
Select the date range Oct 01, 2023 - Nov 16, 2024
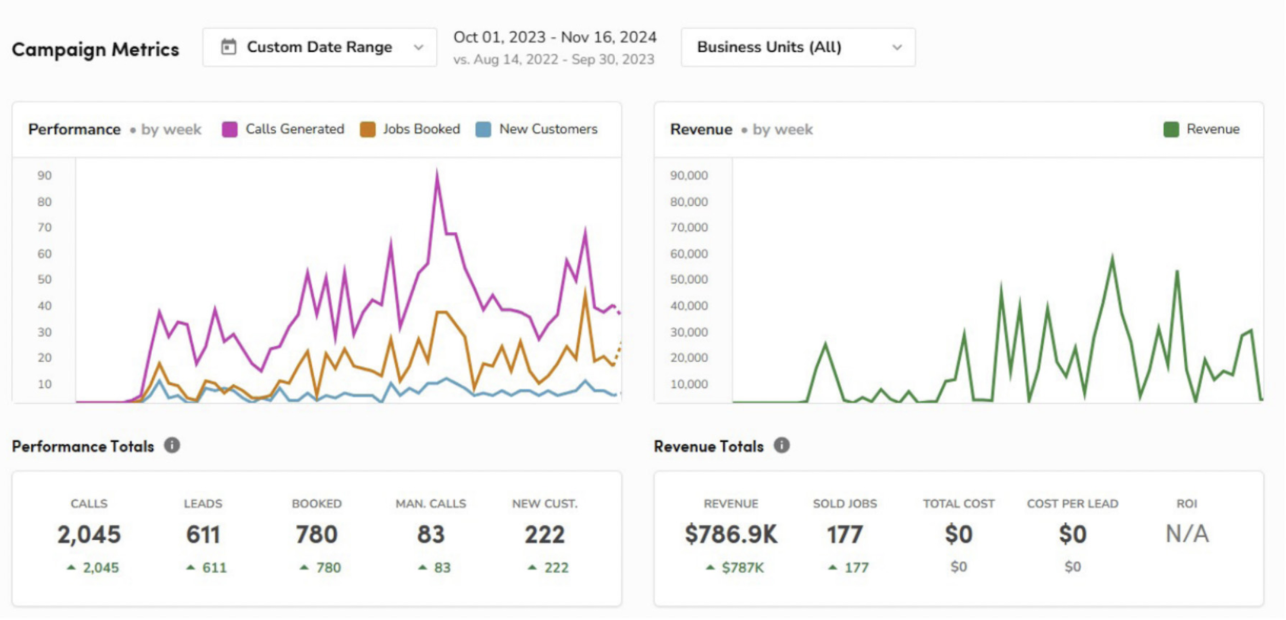tap(555, 37)
